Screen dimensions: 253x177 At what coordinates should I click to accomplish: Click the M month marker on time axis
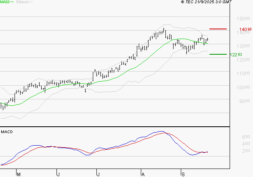pos(19,174)
